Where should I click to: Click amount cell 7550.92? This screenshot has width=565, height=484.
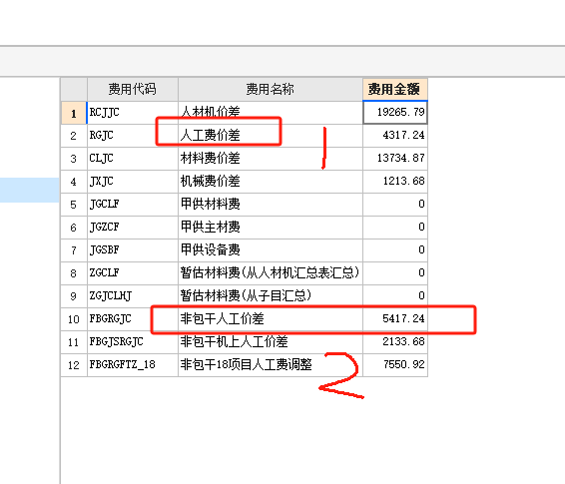[395, 365]
